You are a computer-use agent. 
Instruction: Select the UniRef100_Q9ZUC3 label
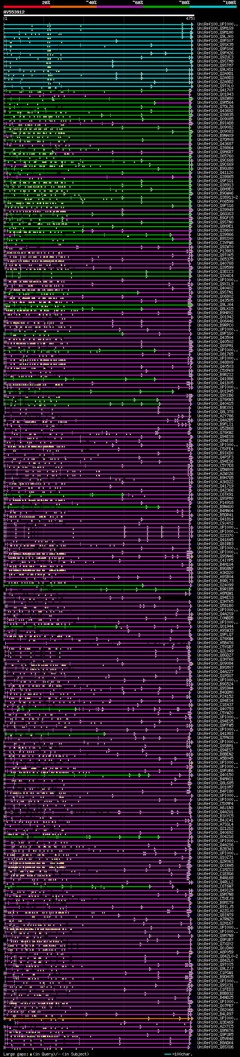pyautogui.click(x=215, y=57)
